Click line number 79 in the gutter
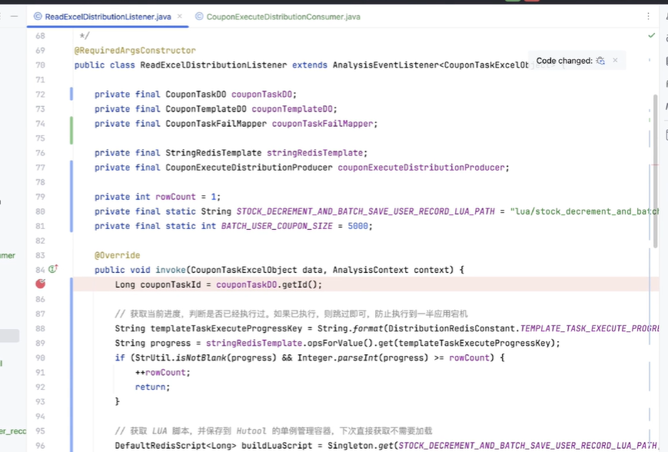 tap(39, 197)
